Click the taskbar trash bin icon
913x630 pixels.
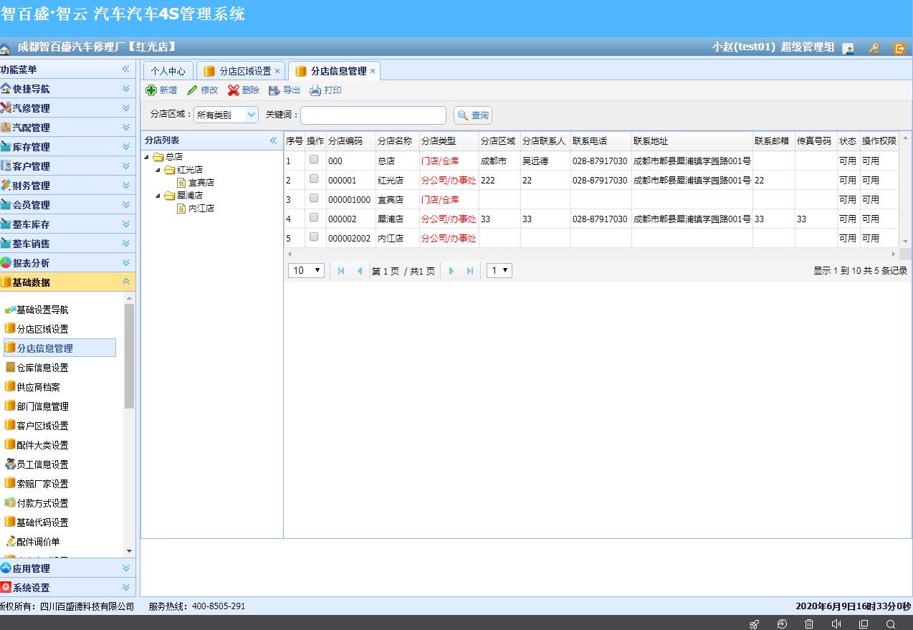(x=808, y=624)
